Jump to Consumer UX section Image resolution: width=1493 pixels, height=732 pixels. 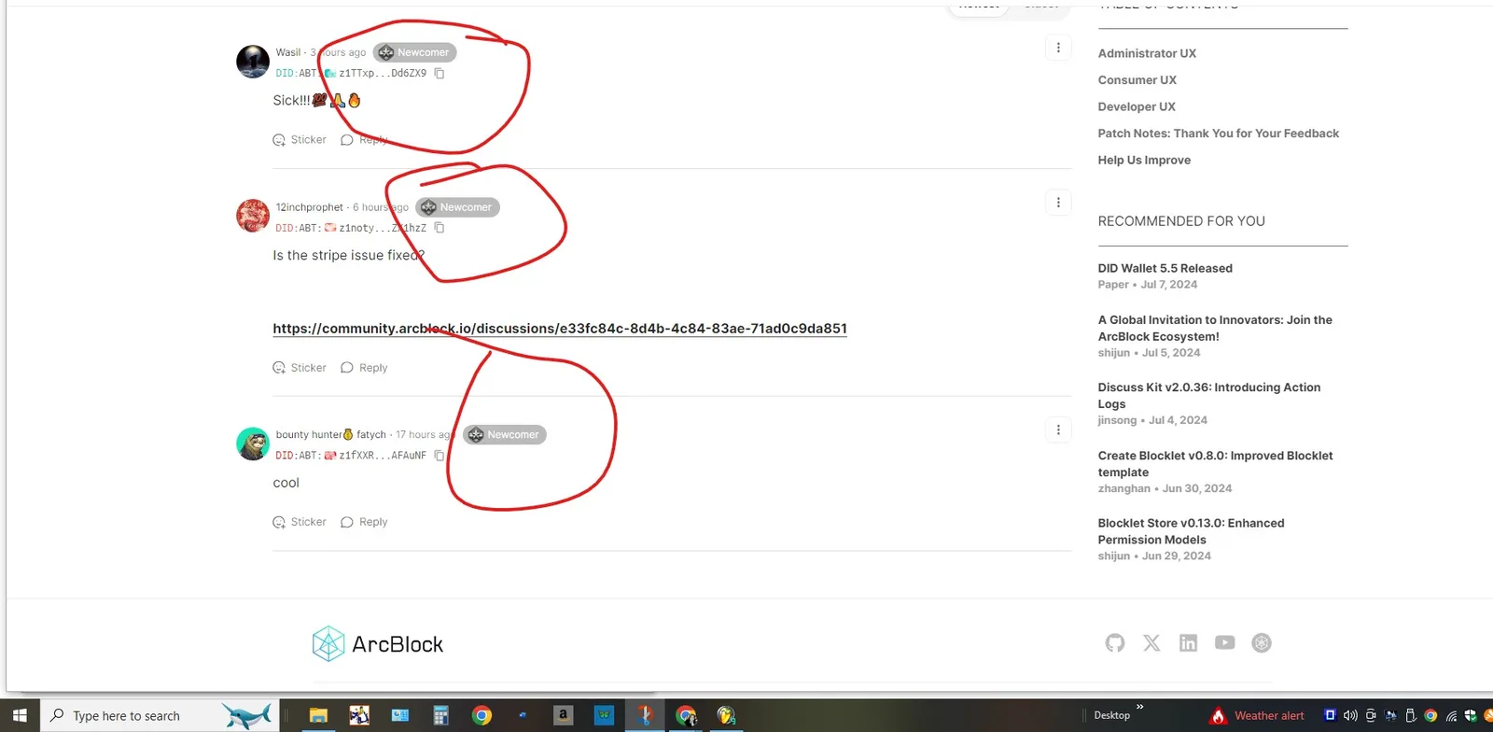coord(1137,80)
